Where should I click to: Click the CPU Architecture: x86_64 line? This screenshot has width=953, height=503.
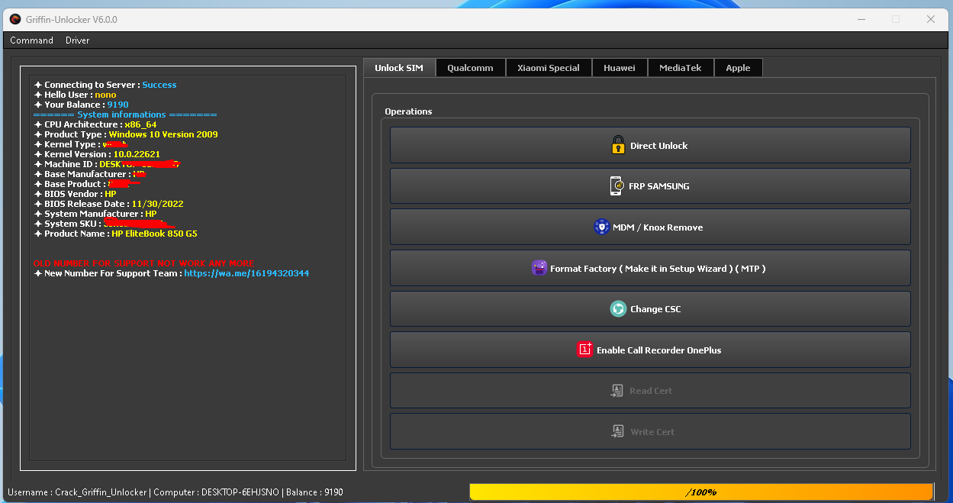95,124
